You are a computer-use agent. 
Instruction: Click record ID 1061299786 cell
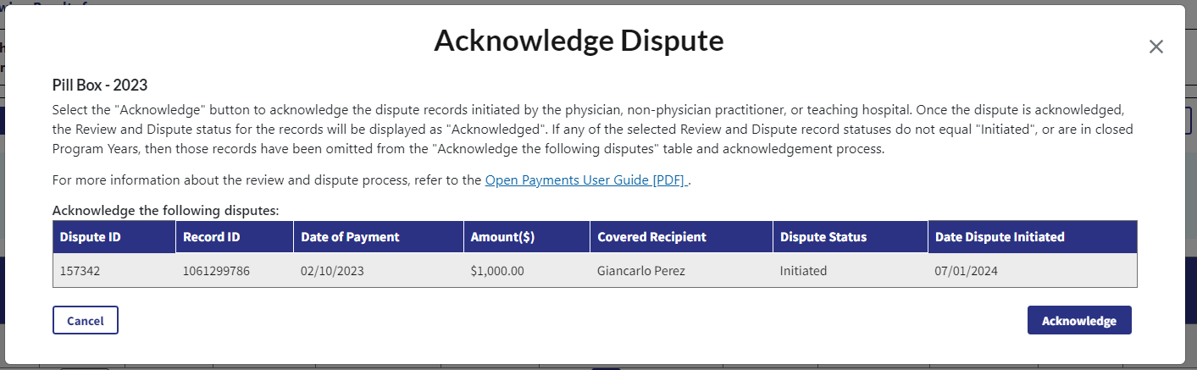216,271
